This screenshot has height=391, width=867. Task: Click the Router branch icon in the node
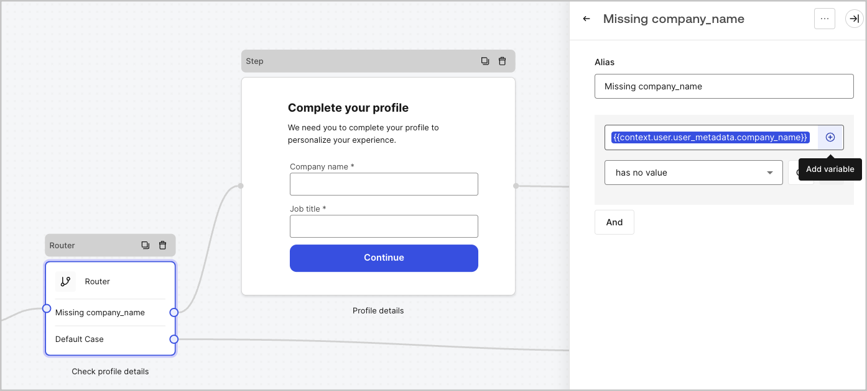point(65,281)
